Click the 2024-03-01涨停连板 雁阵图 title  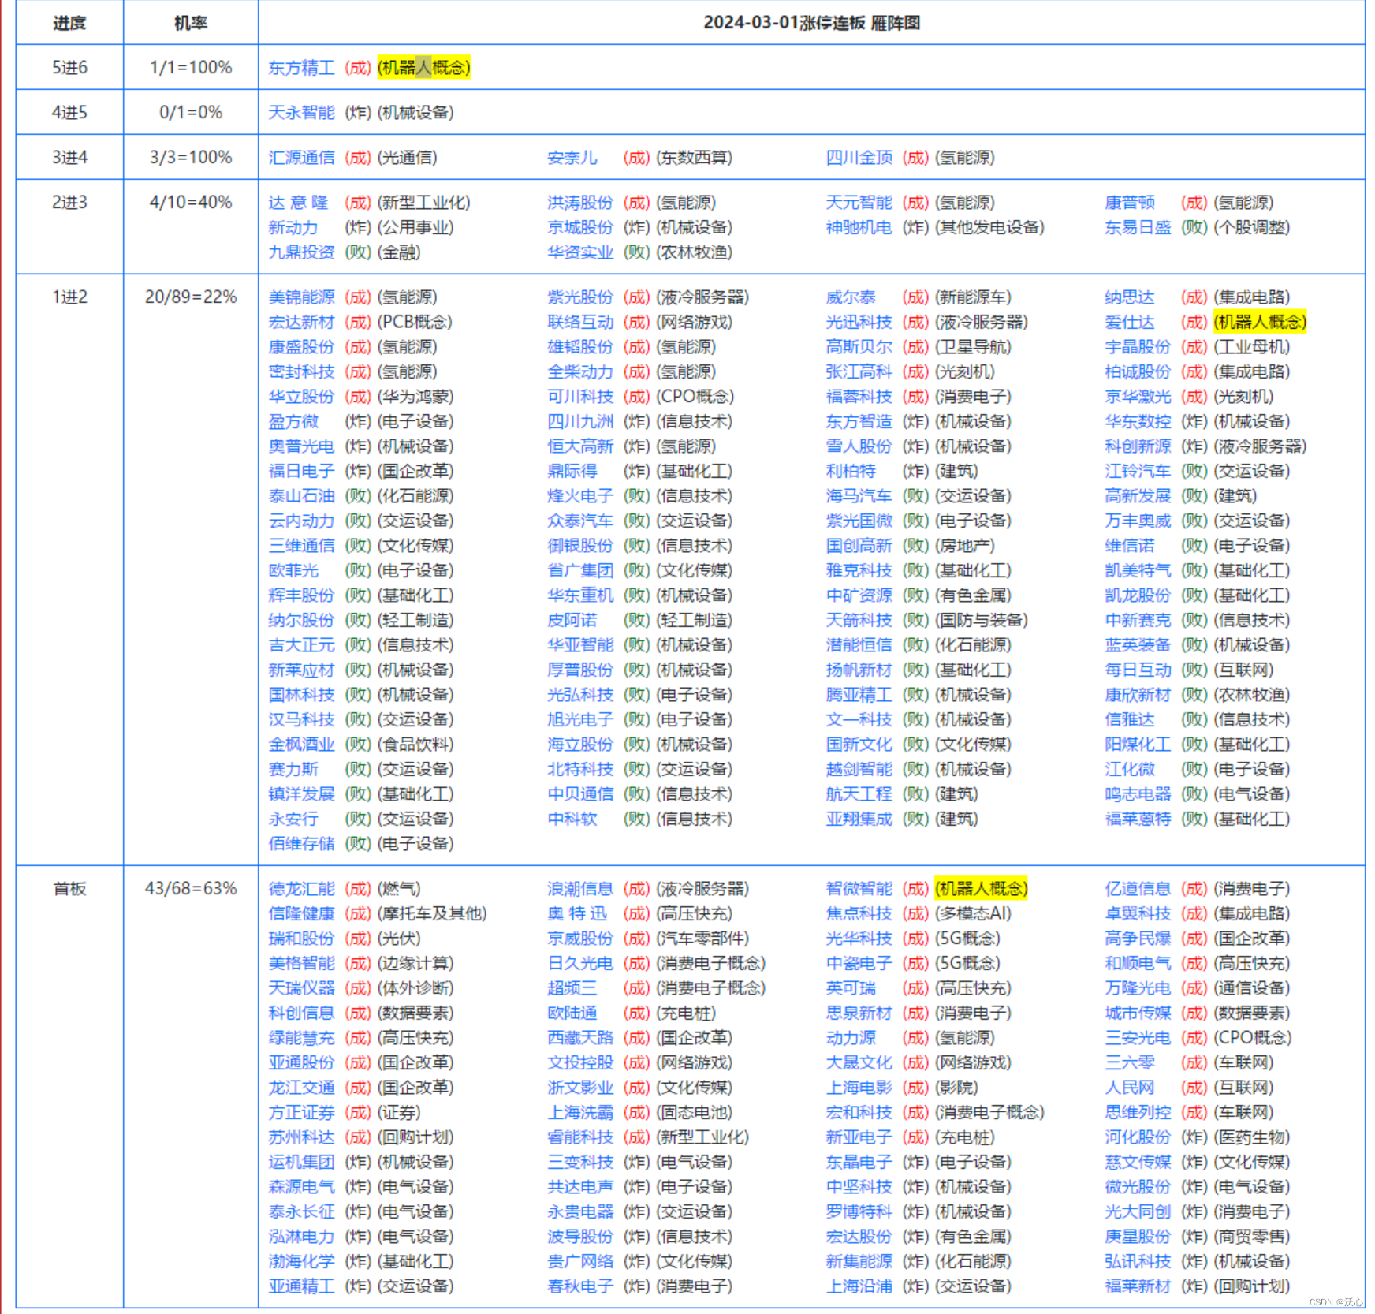click(811, 23)
